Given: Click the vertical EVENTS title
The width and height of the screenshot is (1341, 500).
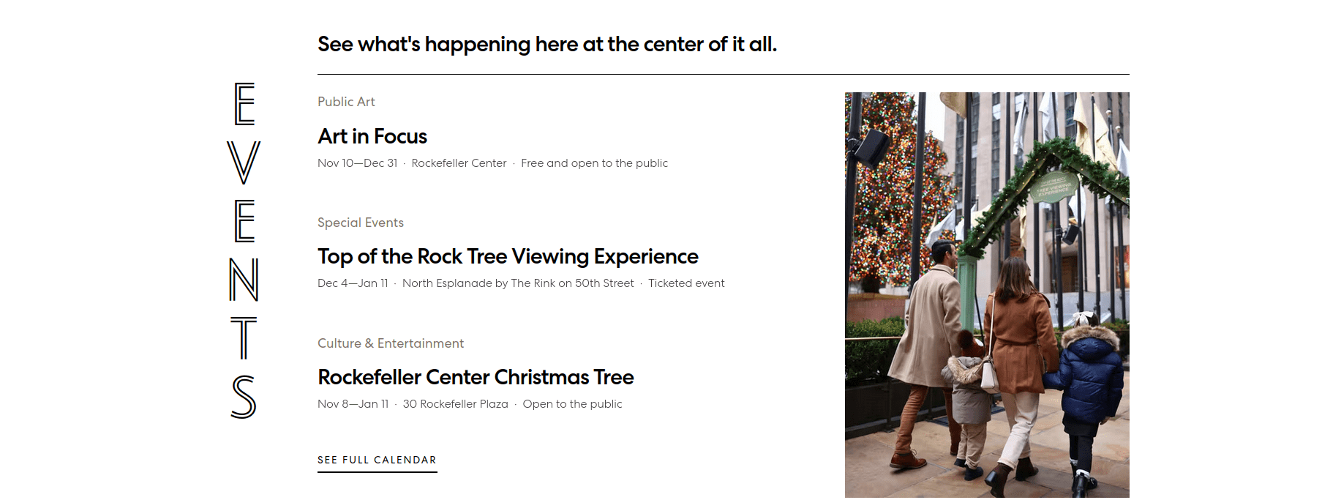Looking at the screenshot, I should point(244,250).
